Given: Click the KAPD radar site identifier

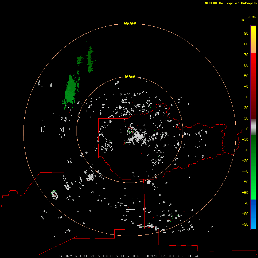Looking at the screenshot, I should 153,256.
